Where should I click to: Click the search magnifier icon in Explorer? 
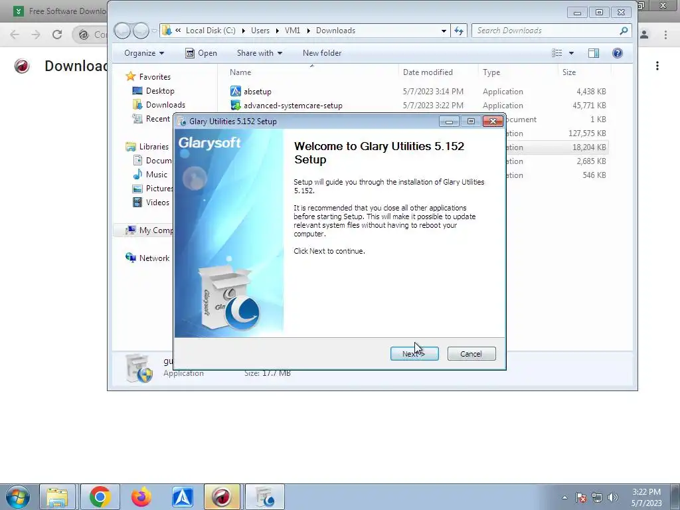624,31
